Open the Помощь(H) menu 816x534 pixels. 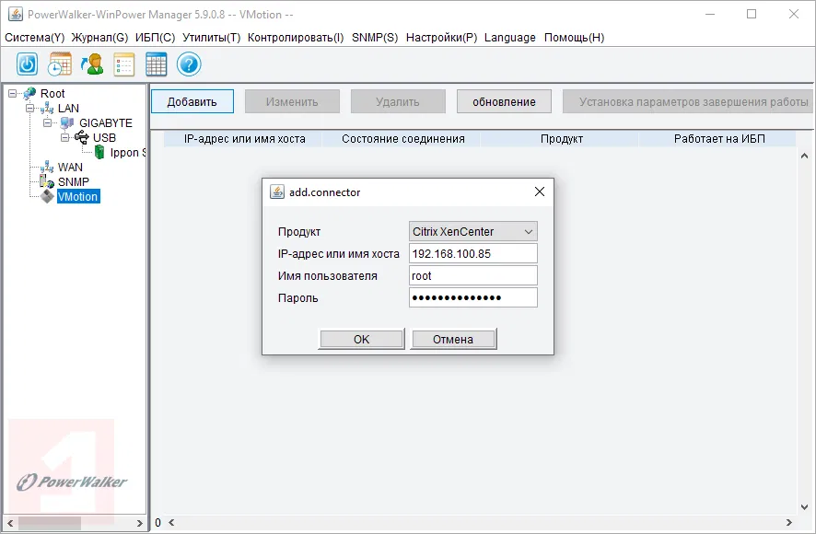click(574, 38)
